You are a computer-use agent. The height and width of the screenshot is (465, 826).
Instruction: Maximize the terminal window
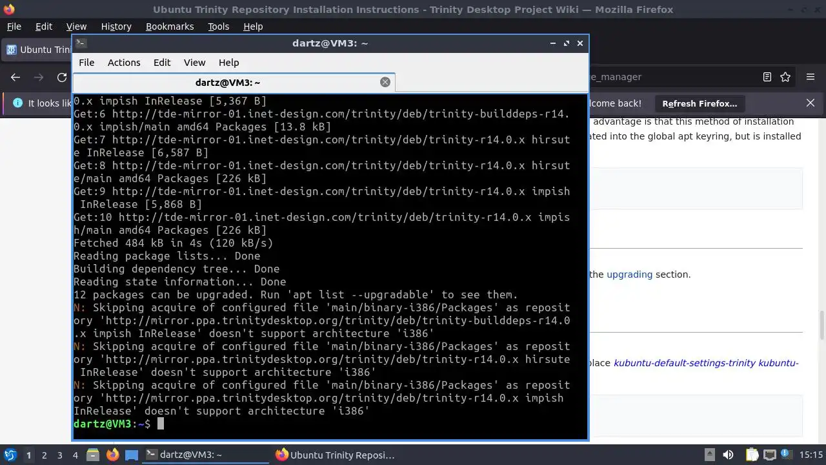click(567, 43)
